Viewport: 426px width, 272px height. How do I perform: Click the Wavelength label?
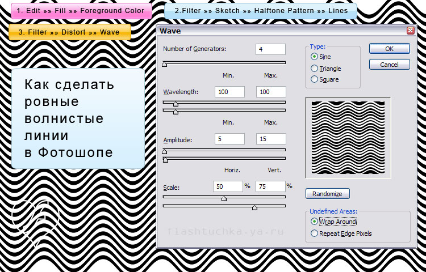181,92
